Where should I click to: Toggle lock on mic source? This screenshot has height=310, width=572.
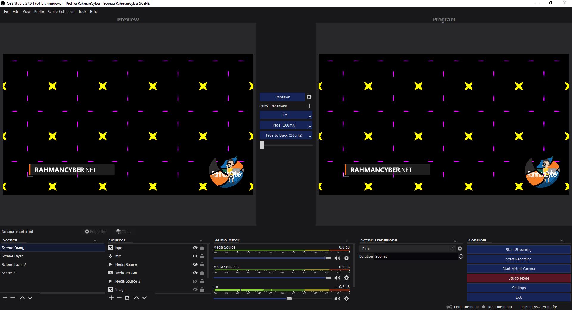click(202, 256)
